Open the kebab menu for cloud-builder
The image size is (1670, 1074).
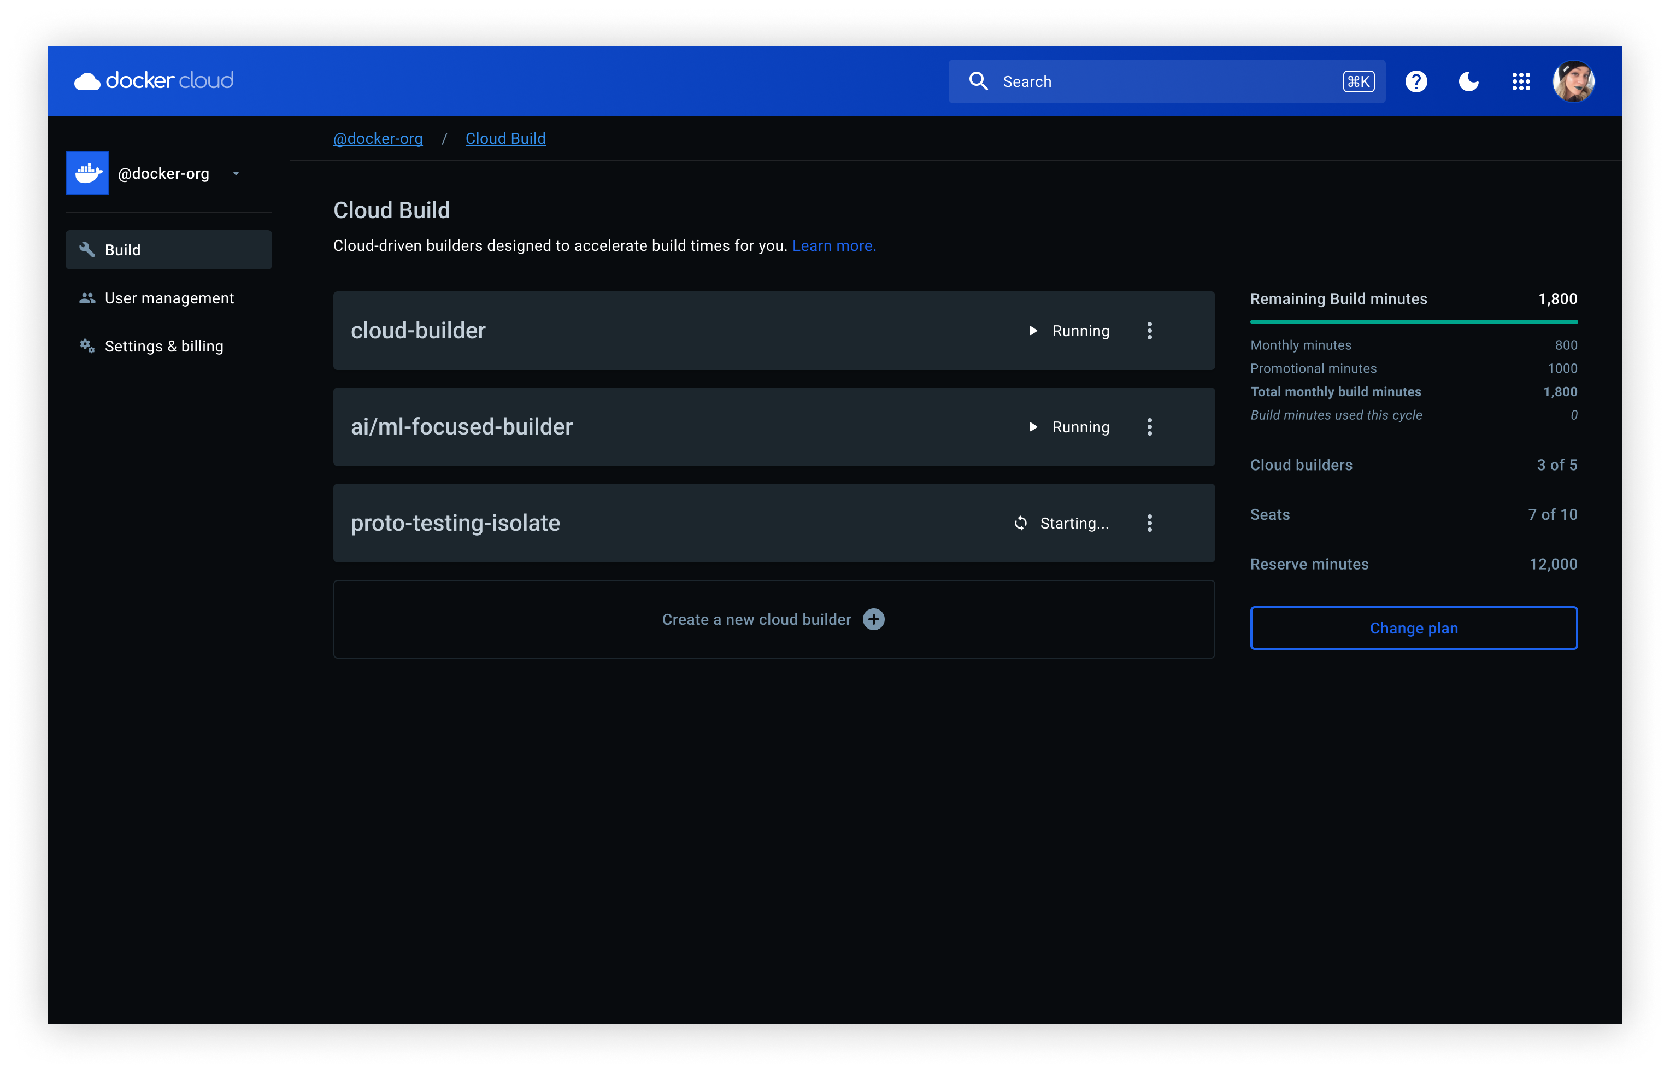tap(1150, 331)
